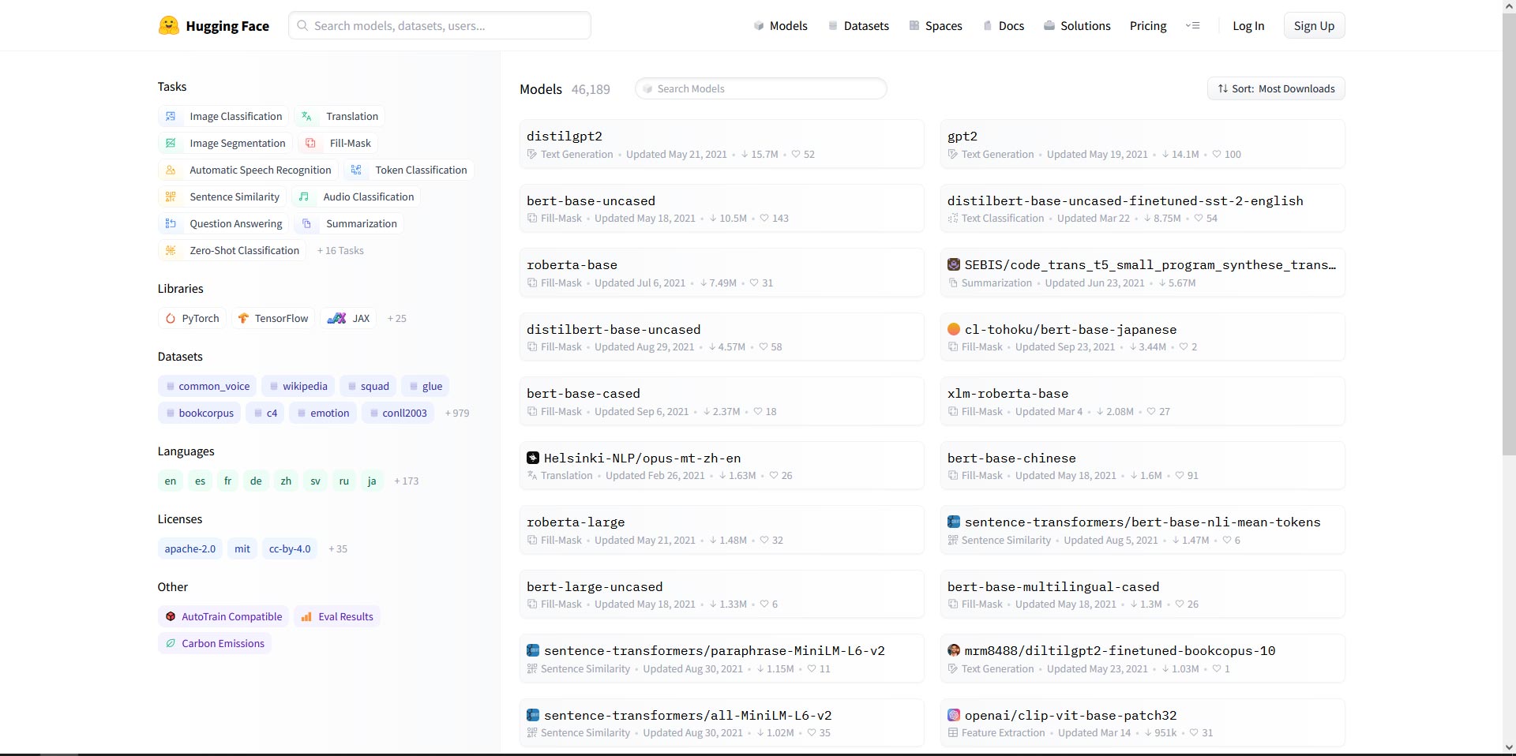Click the Helsinki-NLP avatar icon

tap(533, 458)
